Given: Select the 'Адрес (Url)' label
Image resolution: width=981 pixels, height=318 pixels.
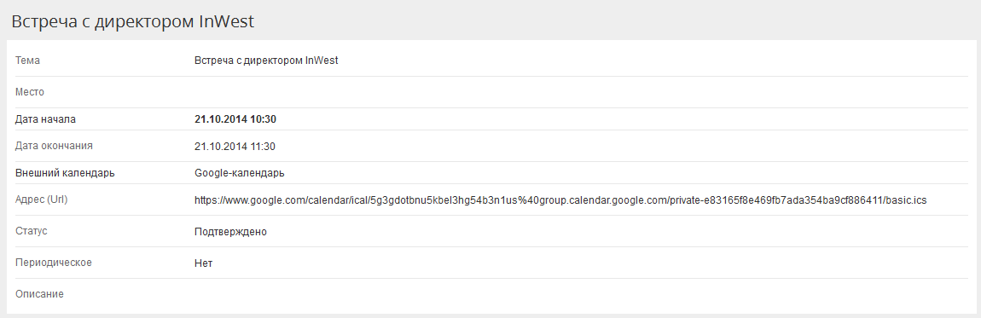Looking at the screenshot, I should [x=41, y=199].
